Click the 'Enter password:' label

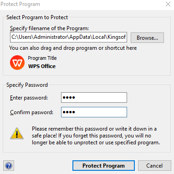click(x=29, y=98)
